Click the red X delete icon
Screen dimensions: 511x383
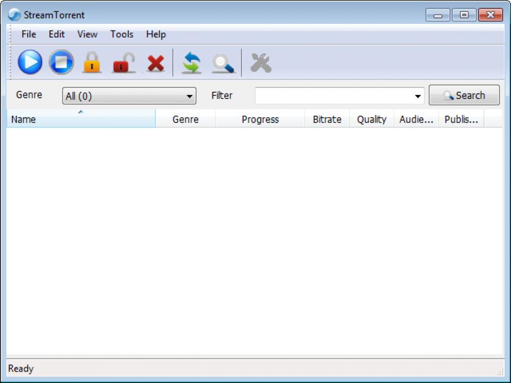click(x=155, y=63)
